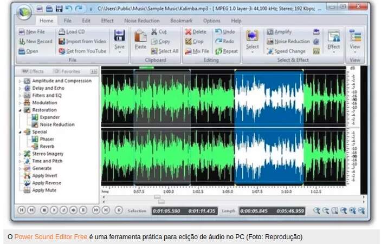Viewport: 381px width, 244px height.
Task: Click the Crop tool icon
Action: tap(188, 42)
